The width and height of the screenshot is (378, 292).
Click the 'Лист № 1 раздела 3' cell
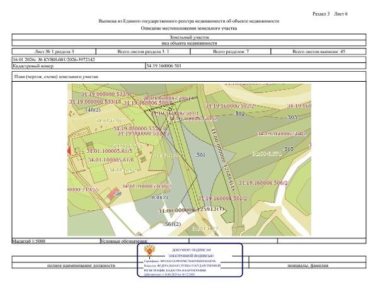coord(54,52)
